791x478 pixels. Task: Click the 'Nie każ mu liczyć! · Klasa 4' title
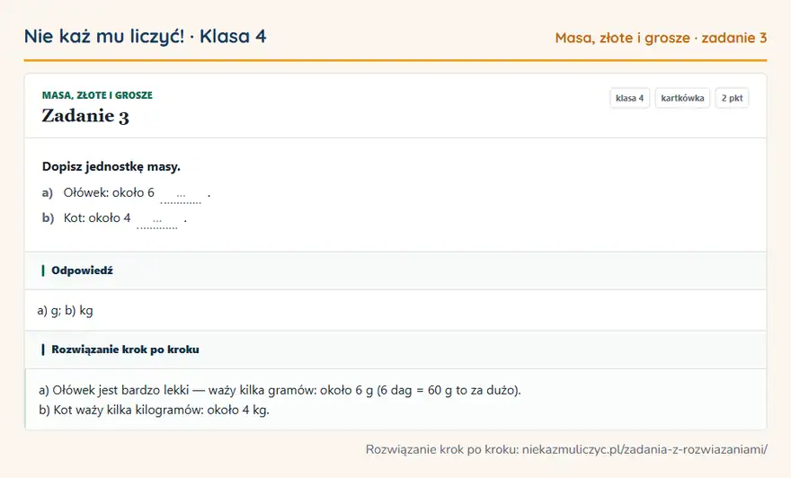(146, 36)
